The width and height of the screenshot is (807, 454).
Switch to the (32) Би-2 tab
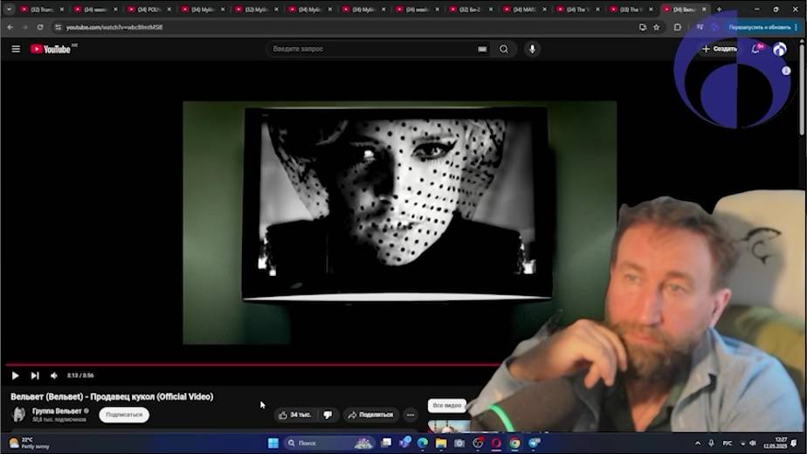click(471, 10)
